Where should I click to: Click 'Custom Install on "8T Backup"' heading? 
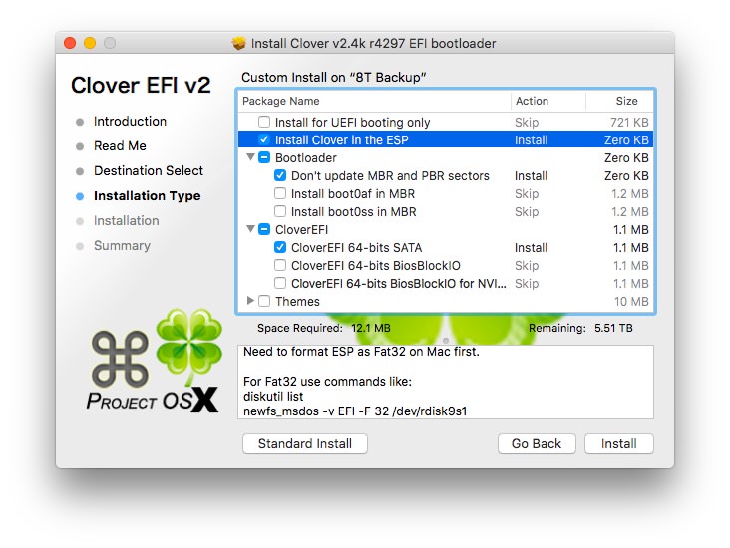coord(333,78)
